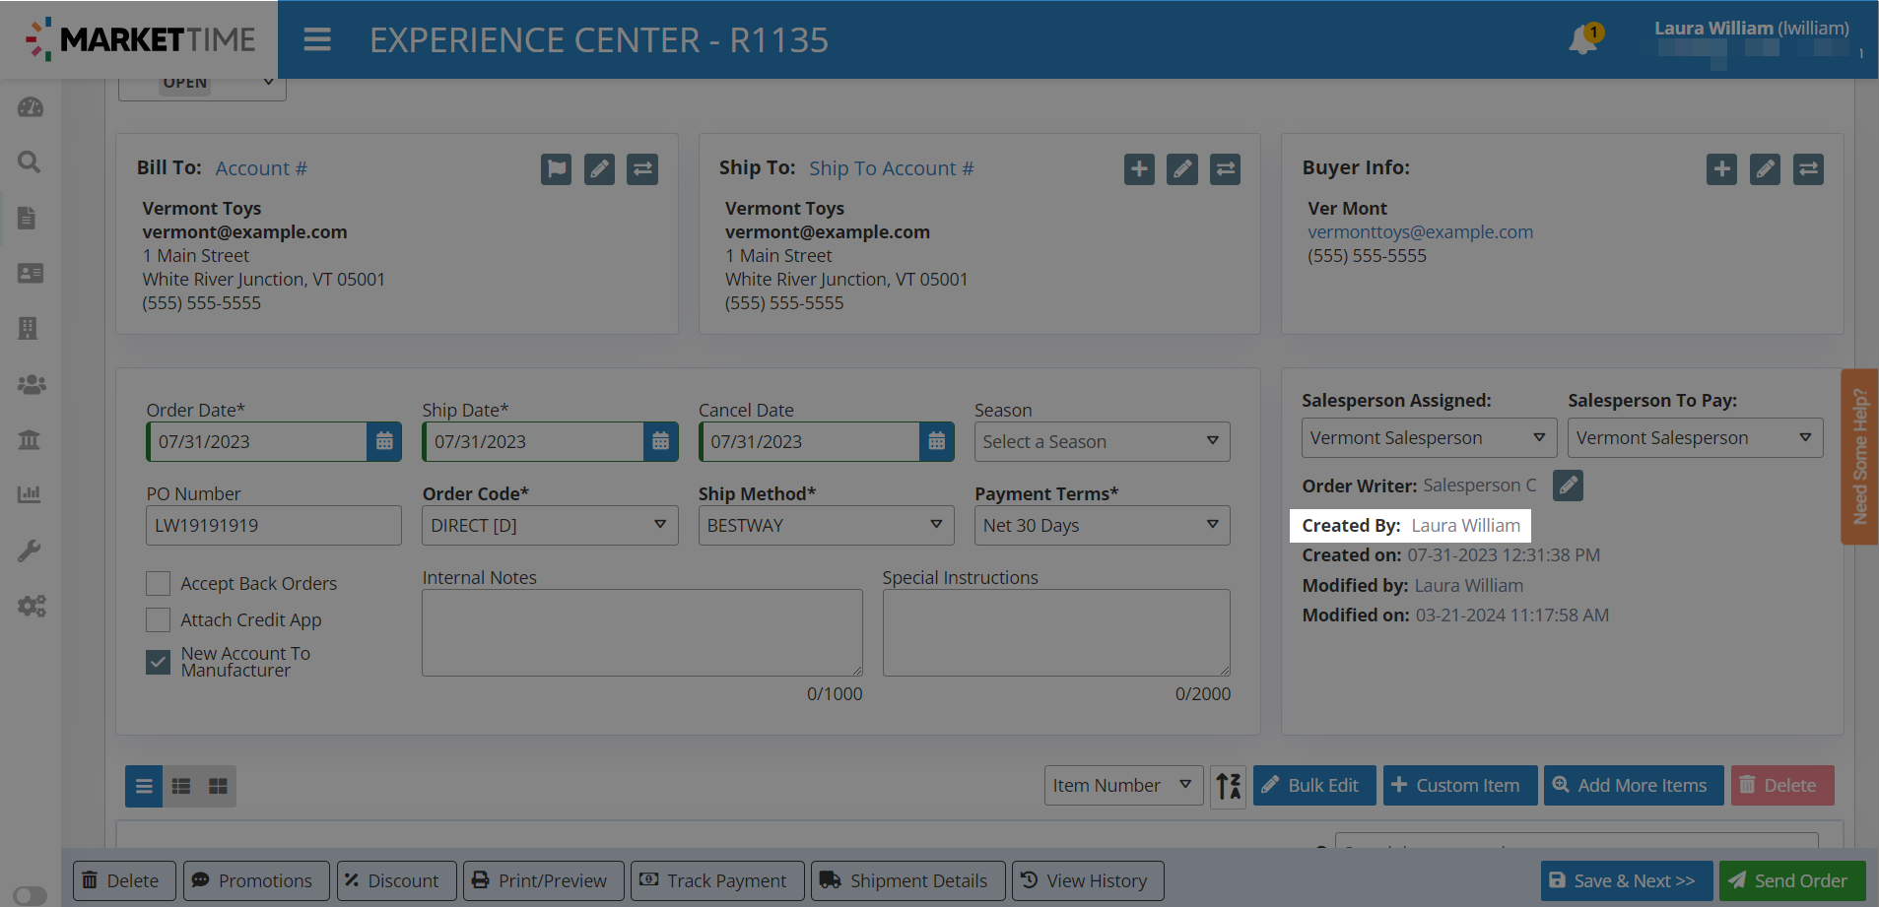Open the notifications bell icon
The width and height of the screenshot is (1879, 907).
1582,40
